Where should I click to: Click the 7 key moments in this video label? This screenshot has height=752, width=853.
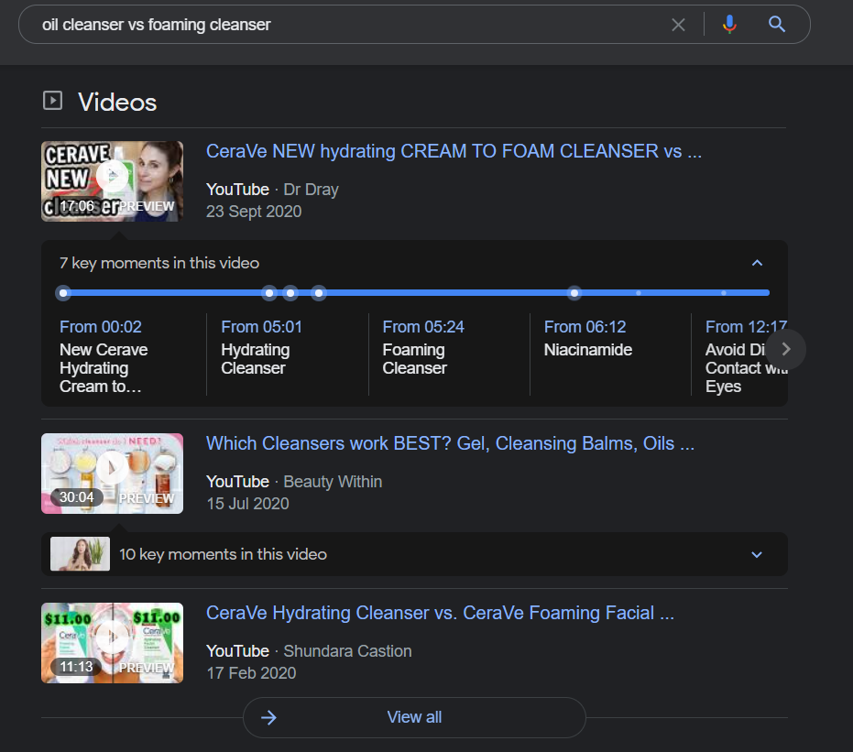tap(159, 263)
